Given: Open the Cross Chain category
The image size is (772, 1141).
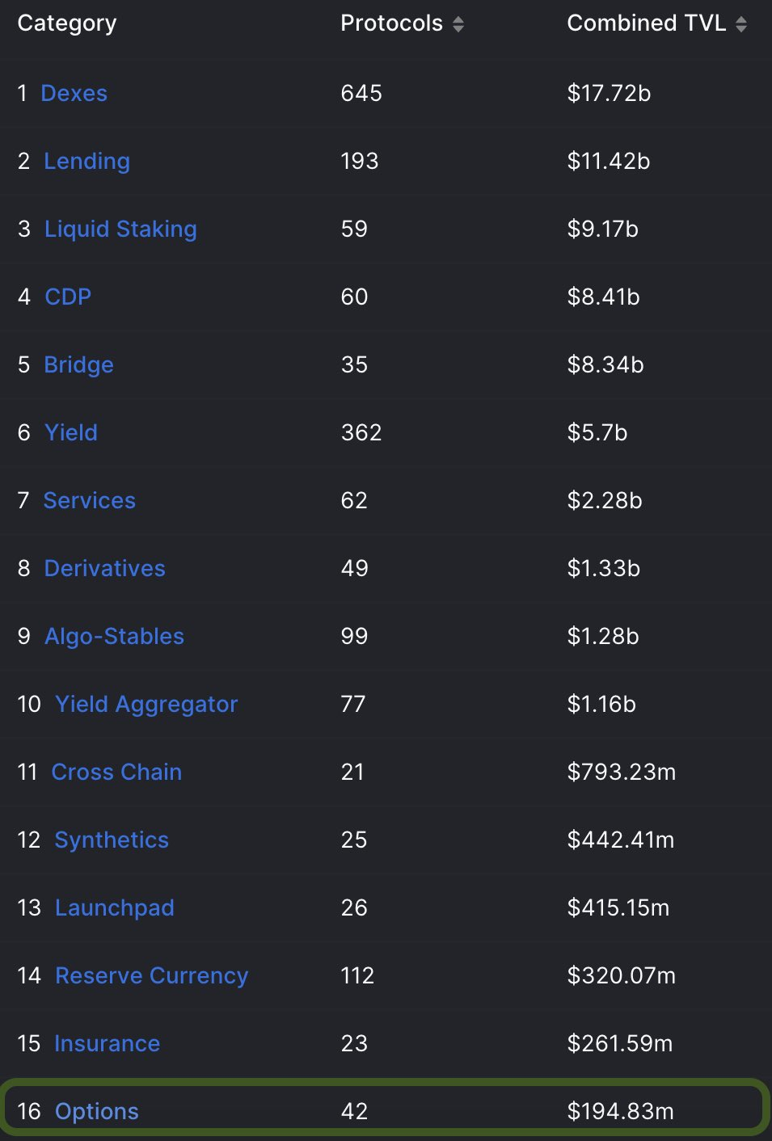Looking at the screenshot, I should (x=116, y=772).
